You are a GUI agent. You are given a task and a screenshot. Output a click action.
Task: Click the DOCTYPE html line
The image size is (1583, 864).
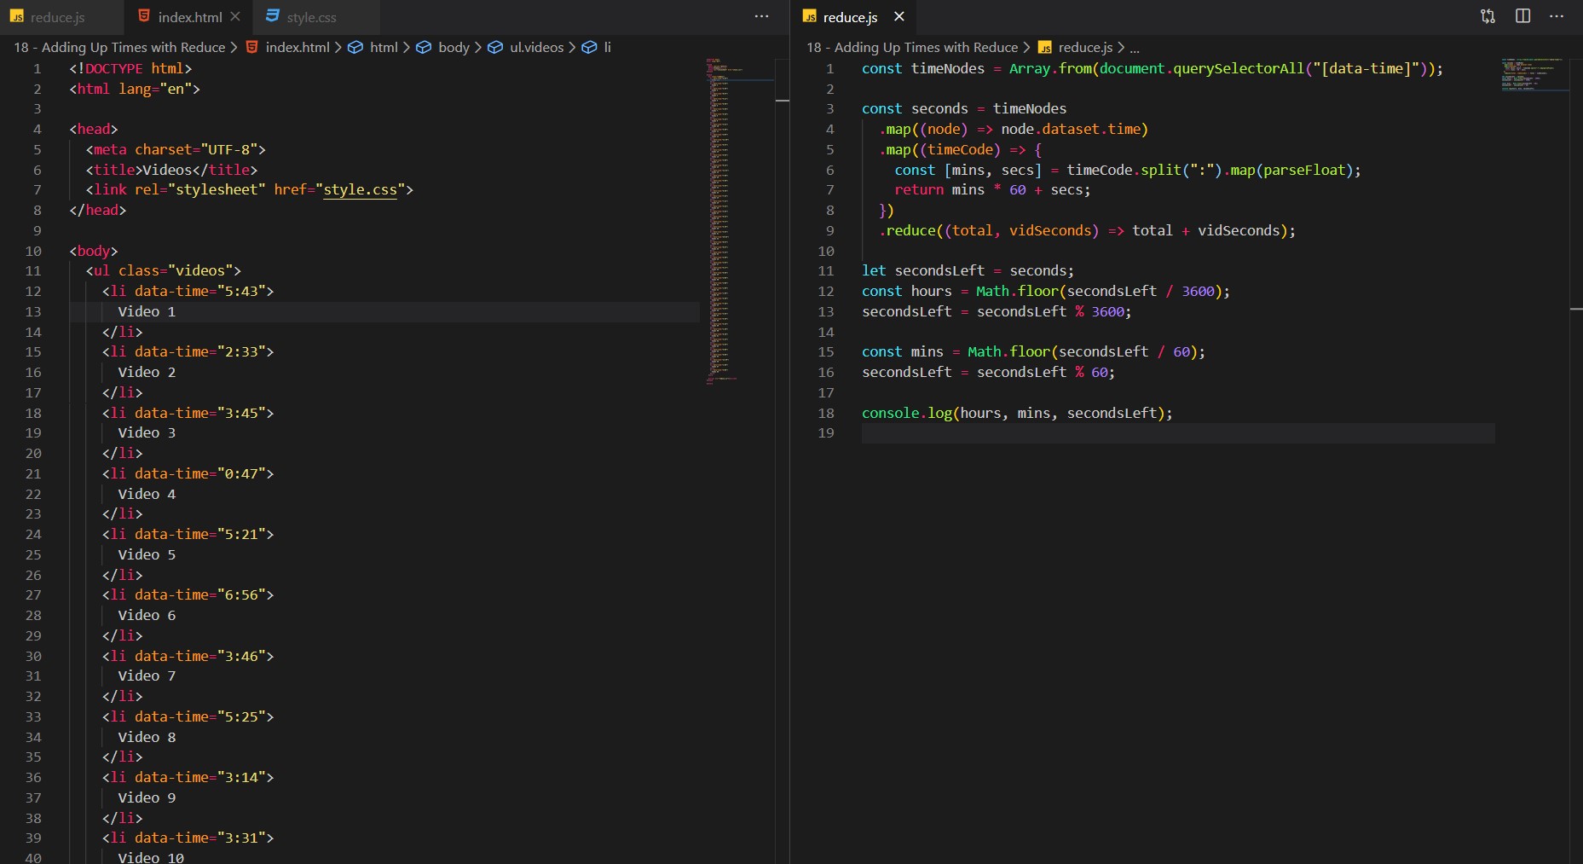point(130,68)
